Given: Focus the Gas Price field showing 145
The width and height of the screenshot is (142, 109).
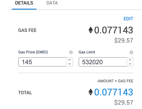Looking at the screenshot, I should tap(42, 62).
